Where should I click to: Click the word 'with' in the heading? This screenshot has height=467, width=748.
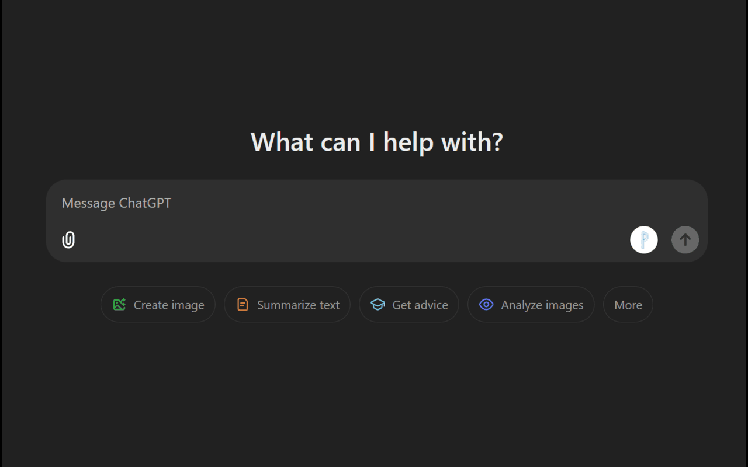click(x=466, y=142)
